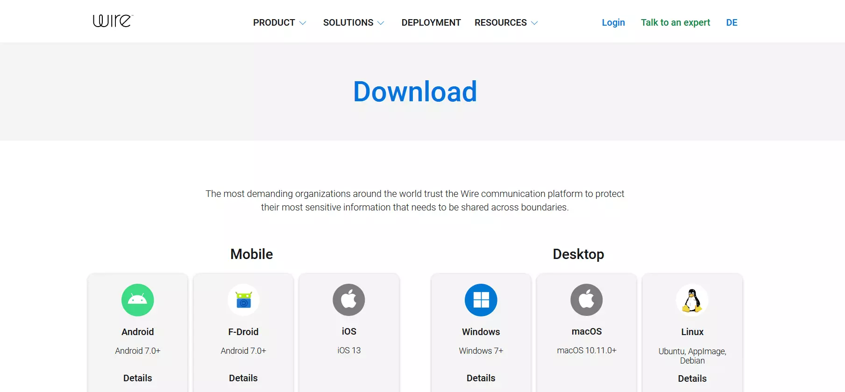Expand the PRODUCT menu chevron
The height and width of the screenshot is (392, 845).
click(303, 23)
